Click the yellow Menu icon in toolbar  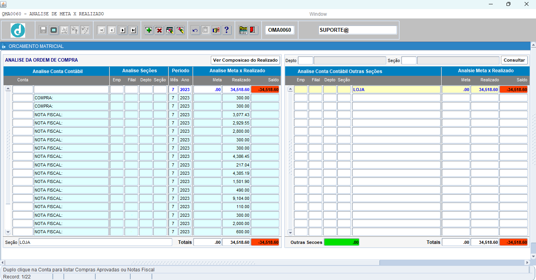tap(243, 30)
